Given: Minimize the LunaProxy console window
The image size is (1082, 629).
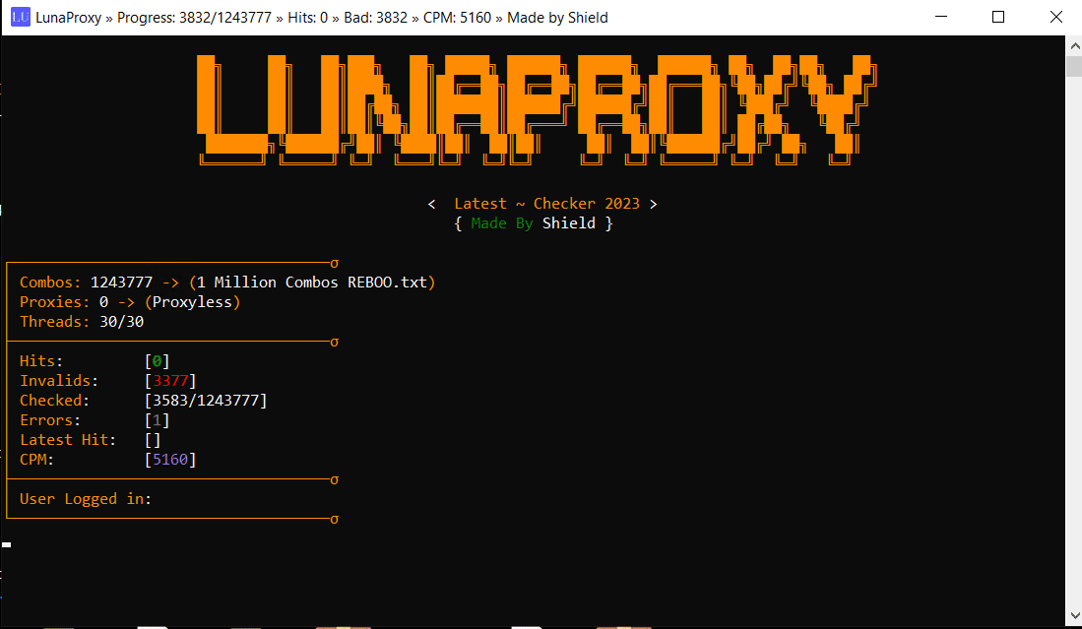Looking at the screenshot, I should pyautogui.click(x=940, y=18).
